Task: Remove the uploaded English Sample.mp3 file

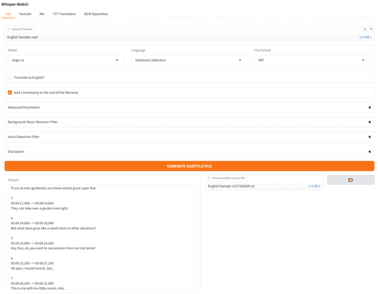Action: 371,29
